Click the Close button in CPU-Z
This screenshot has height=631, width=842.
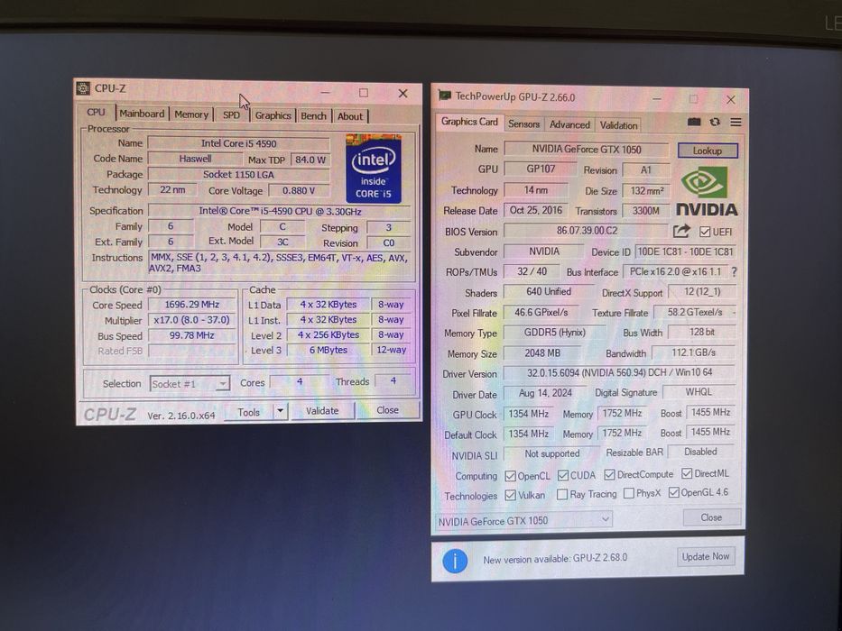click(x=387, y=410)
